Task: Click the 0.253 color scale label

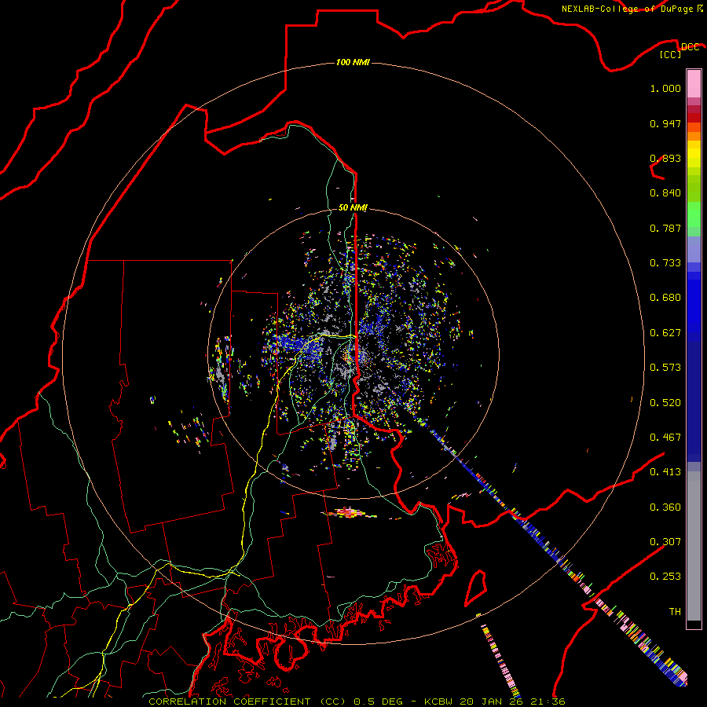Action: [665, 577]
